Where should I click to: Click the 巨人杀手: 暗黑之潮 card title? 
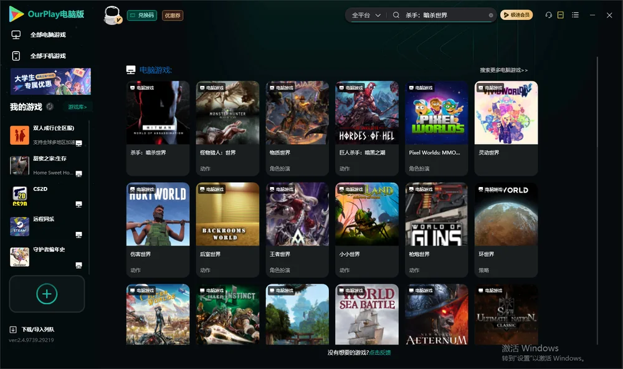[x=363, y=153]
